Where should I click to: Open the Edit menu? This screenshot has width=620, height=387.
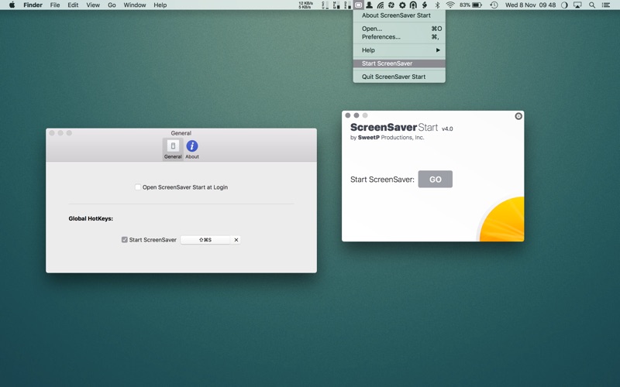tap(73, 5)
